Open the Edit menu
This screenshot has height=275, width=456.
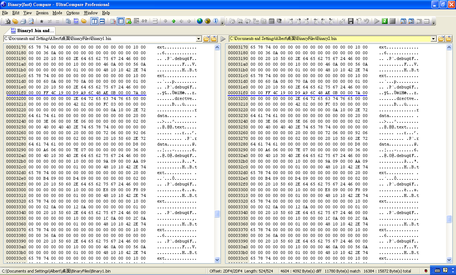[16, 13]
